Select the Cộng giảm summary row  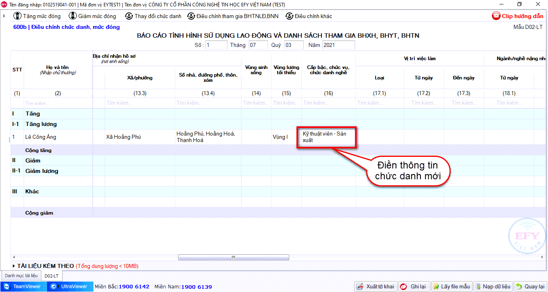pos(279,213)
